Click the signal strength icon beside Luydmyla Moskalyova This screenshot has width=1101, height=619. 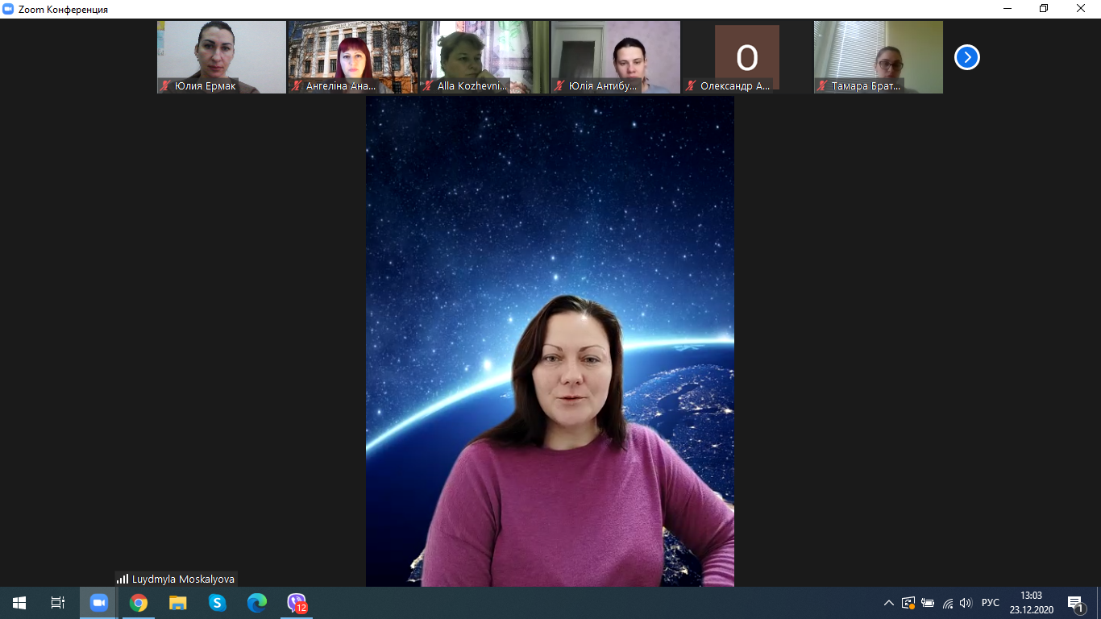(123, 579)
